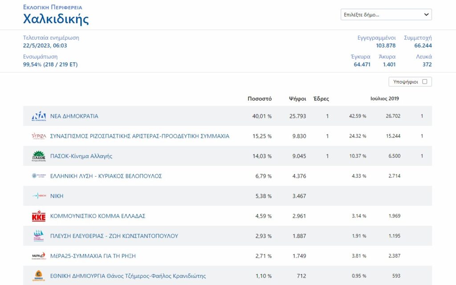Click the ΠΑΣΟΚ green sun logo
The width and height of the screenshot is (456, 285).
click(x=39, y=156)
